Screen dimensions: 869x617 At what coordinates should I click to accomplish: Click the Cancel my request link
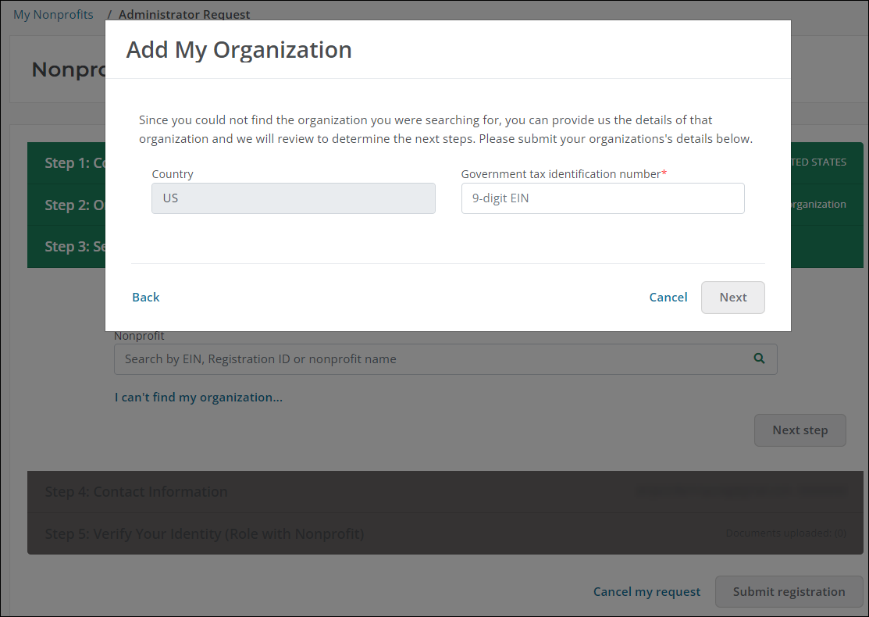click(646, 592)
